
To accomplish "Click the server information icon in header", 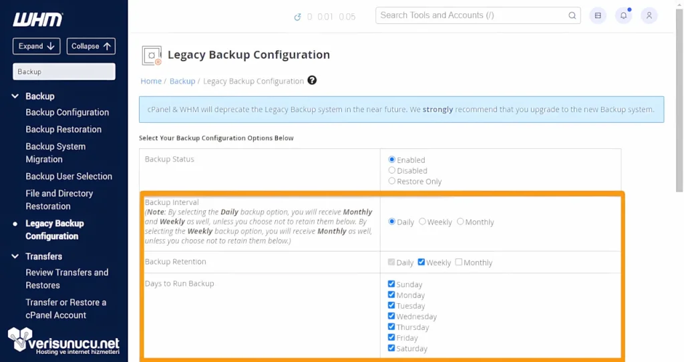I will point(598,15).
